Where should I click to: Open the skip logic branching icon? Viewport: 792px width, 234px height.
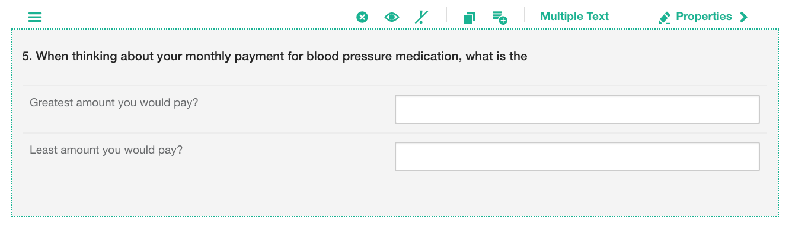pyautogui.click(x=421, y=17)
